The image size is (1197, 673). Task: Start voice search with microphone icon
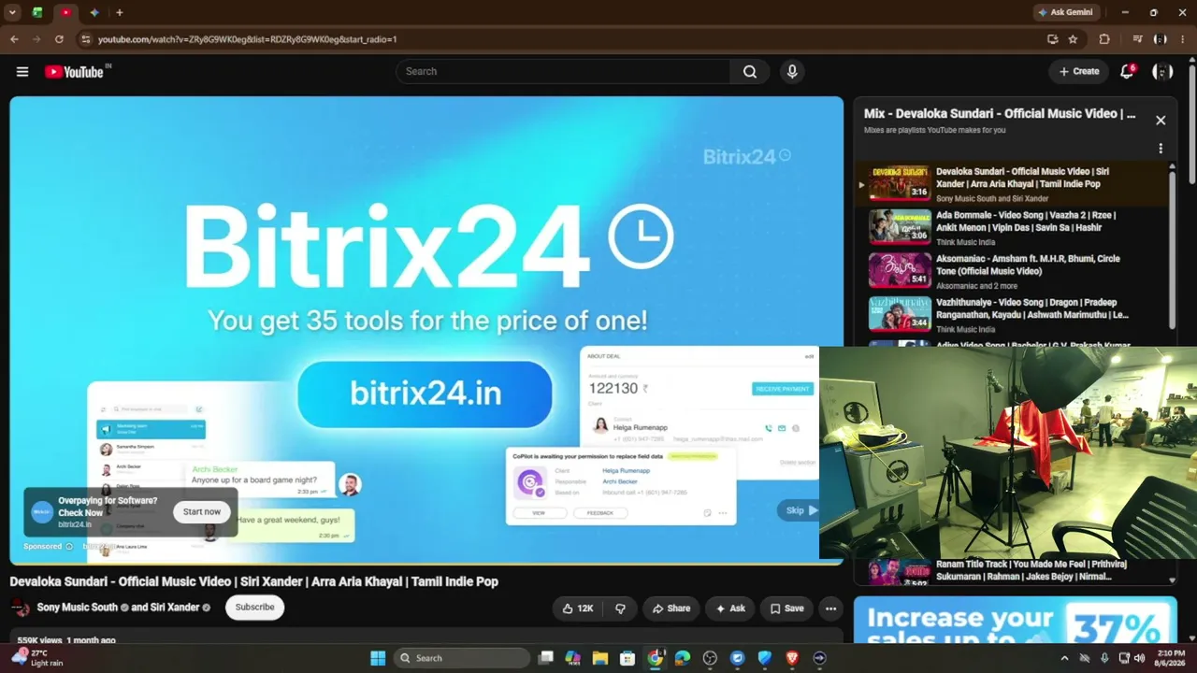pos(792,72)
